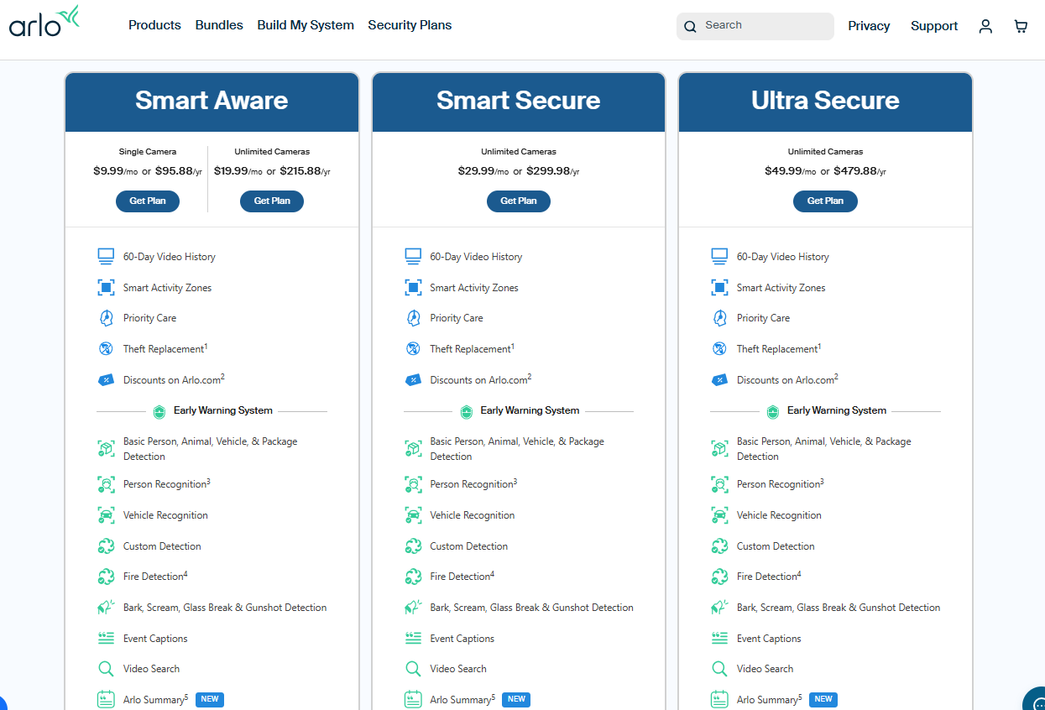The image size is (1045, 710).
Task: Open the shopping cart icon
Action: click(1021, 26)
